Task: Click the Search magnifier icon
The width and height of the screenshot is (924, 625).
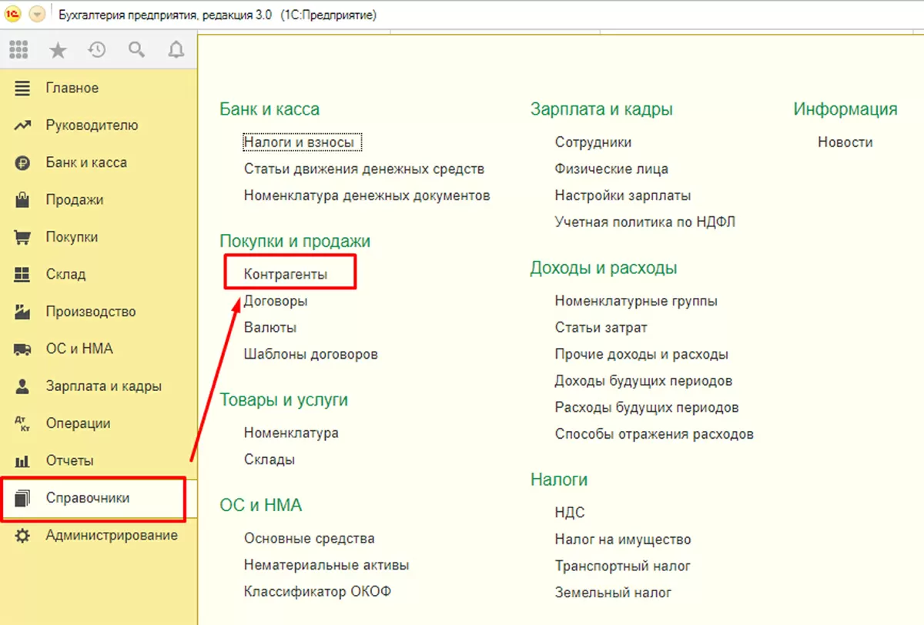Action: pos(136,51)
